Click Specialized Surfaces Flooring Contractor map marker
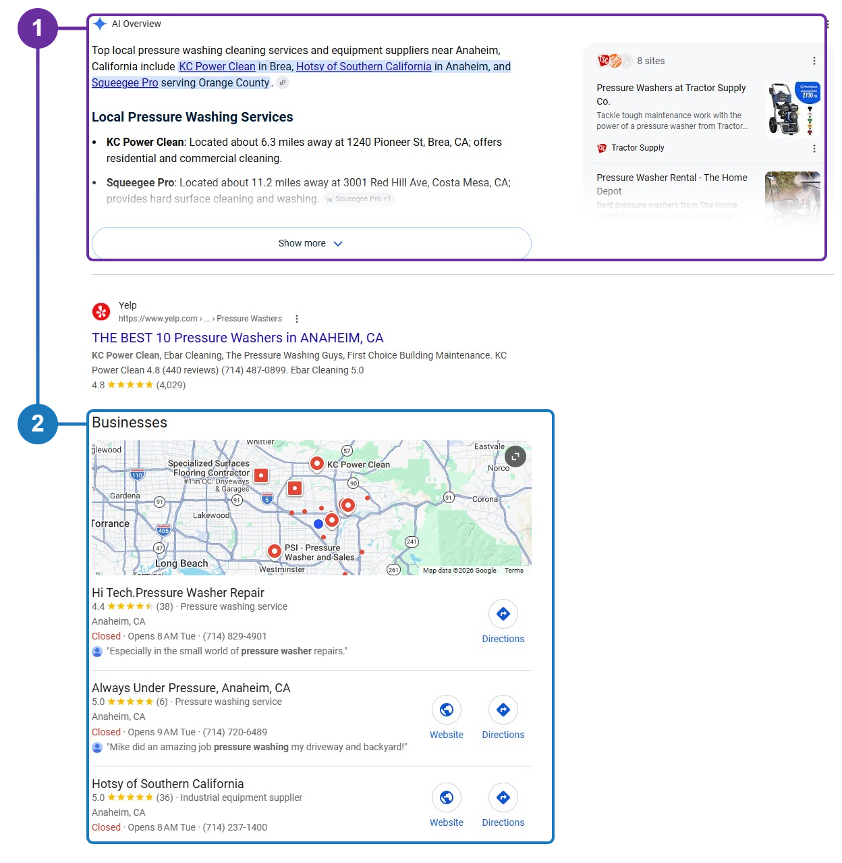Image resolution: width=842 pixels, height=863 pixels. (261, 475)
